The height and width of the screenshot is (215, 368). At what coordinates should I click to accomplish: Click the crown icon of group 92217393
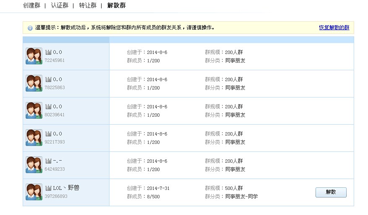click(48, 133)
